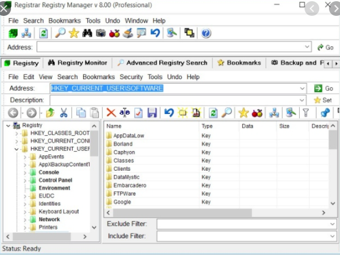Click the green Go button beside registry address
Viewport: 340px width, 256px height.
pos(324,88)
